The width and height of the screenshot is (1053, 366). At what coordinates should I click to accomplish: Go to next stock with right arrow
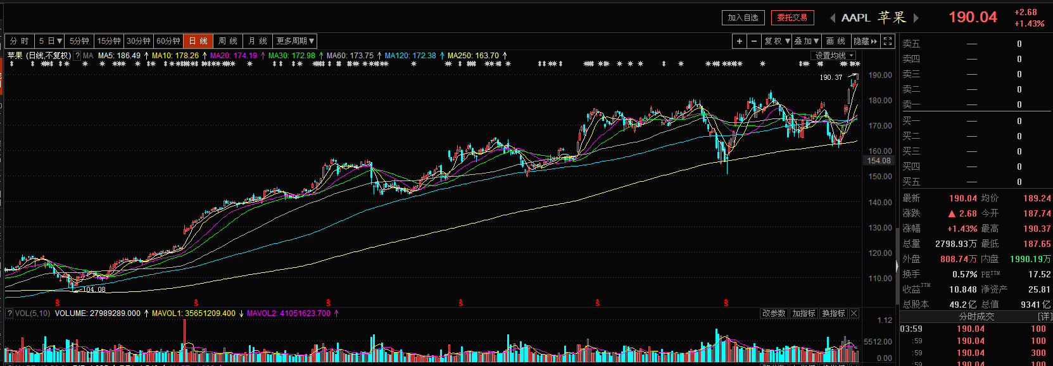[916, 18]
